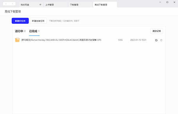178x114 pixels.
Task: Clear records with the 清空记录 button
Action: click(157, 31)
